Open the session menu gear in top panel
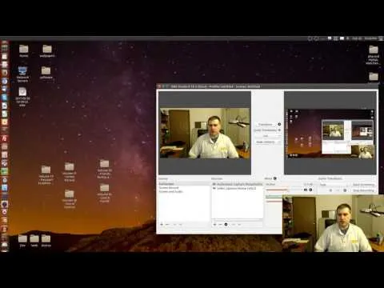384x288 pixels. (381, 38)
